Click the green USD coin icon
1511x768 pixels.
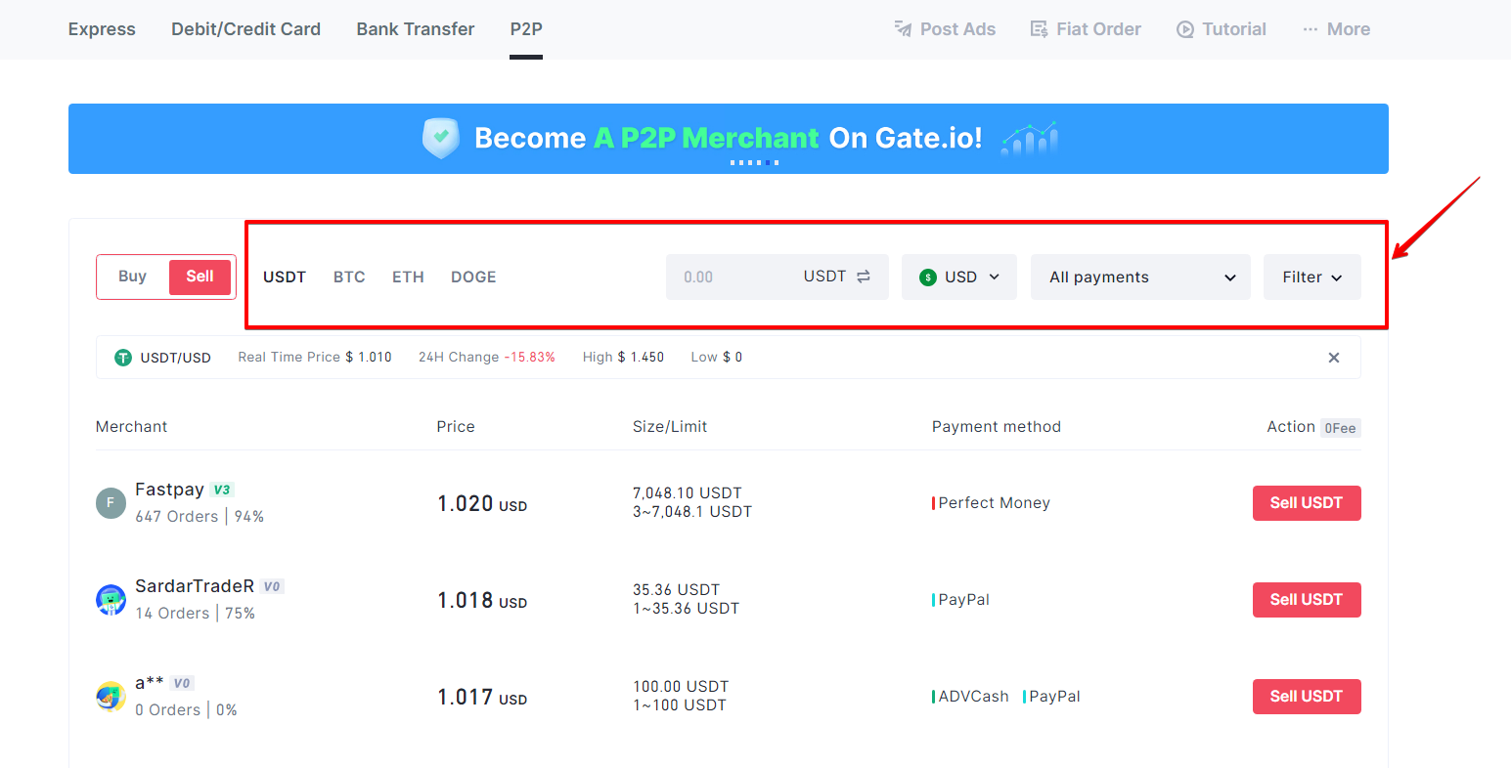coord(928,277)
